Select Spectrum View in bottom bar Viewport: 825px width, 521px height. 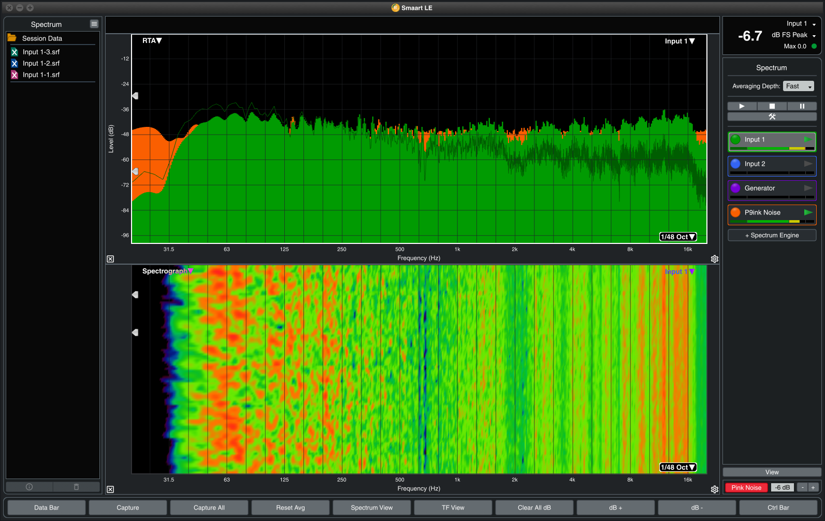(x=371, y=508)
